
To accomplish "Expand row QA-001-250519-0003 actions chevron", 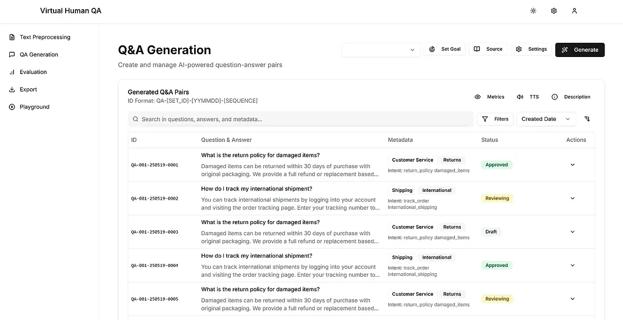I will pos(572,232).
